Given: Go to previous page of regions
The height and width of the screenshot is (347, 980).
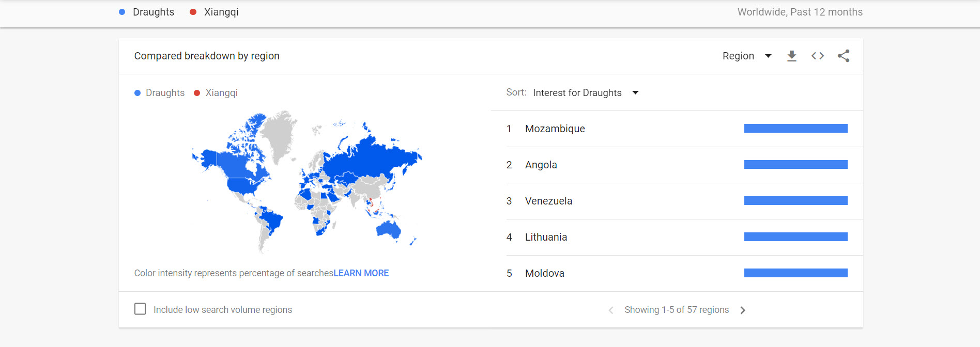Looking at the screenshot, I should point(611,310).
